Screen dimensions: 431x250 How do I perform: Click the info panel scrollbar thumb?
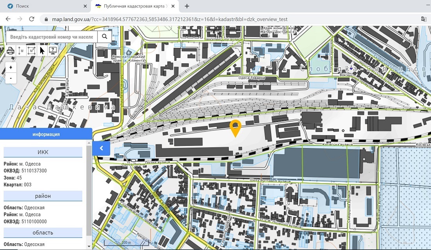coord(89,190)
